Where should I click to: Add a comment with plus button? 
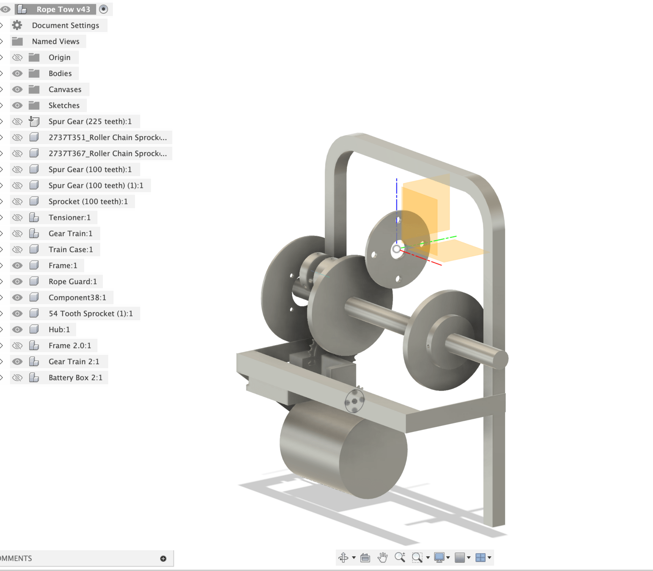click(163, 559)
